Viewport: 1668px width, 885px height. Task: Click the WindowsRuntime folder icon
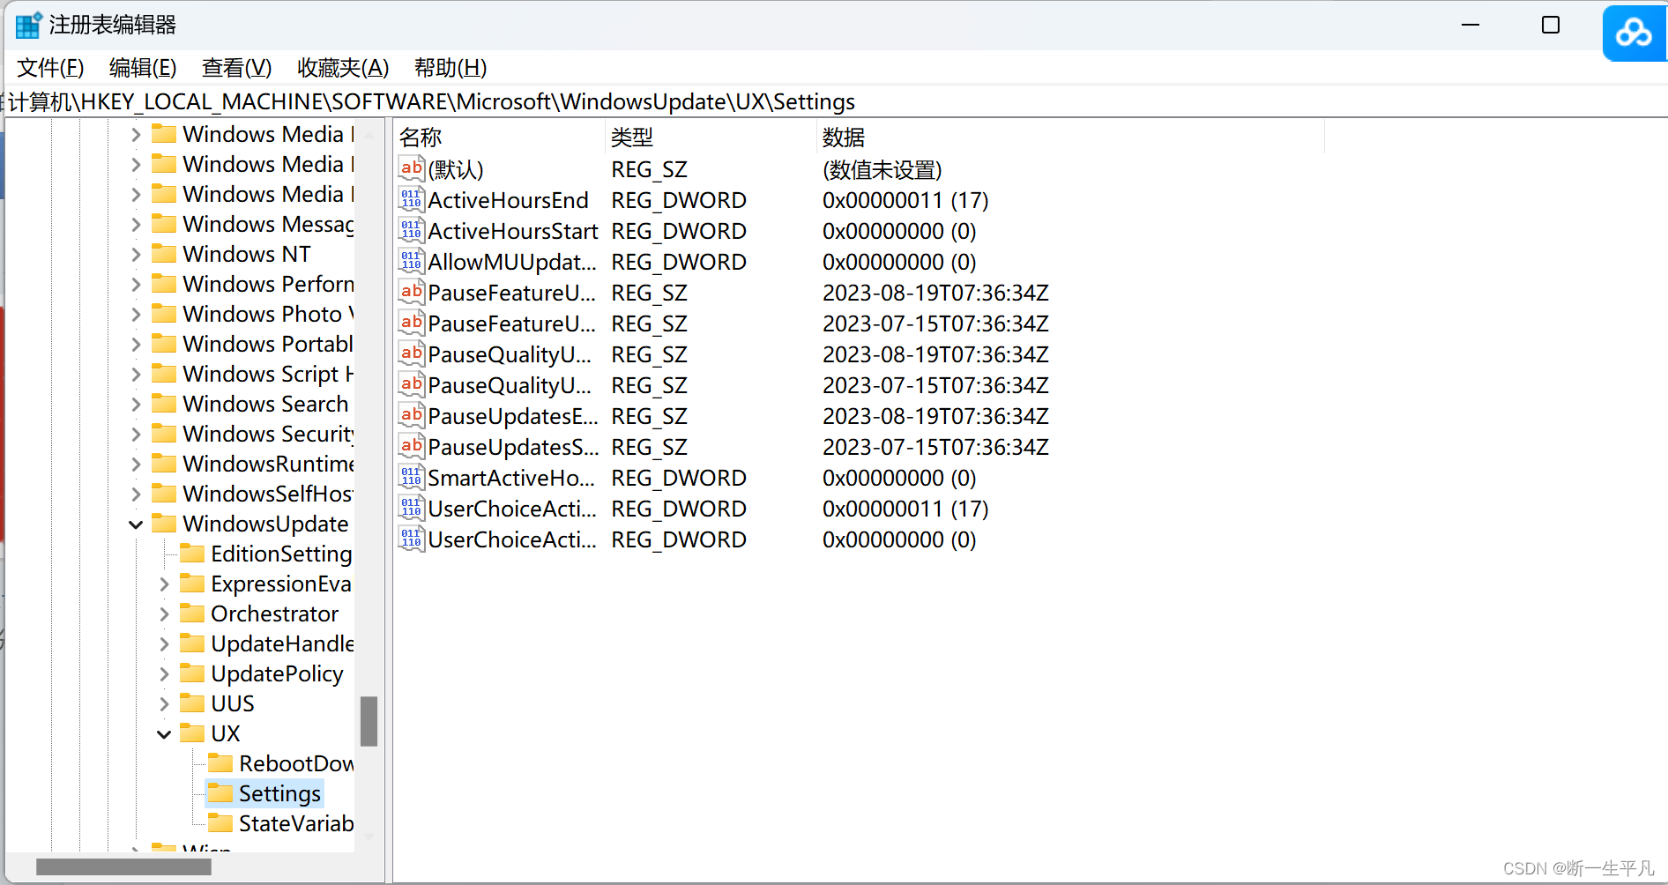point(164,464)
